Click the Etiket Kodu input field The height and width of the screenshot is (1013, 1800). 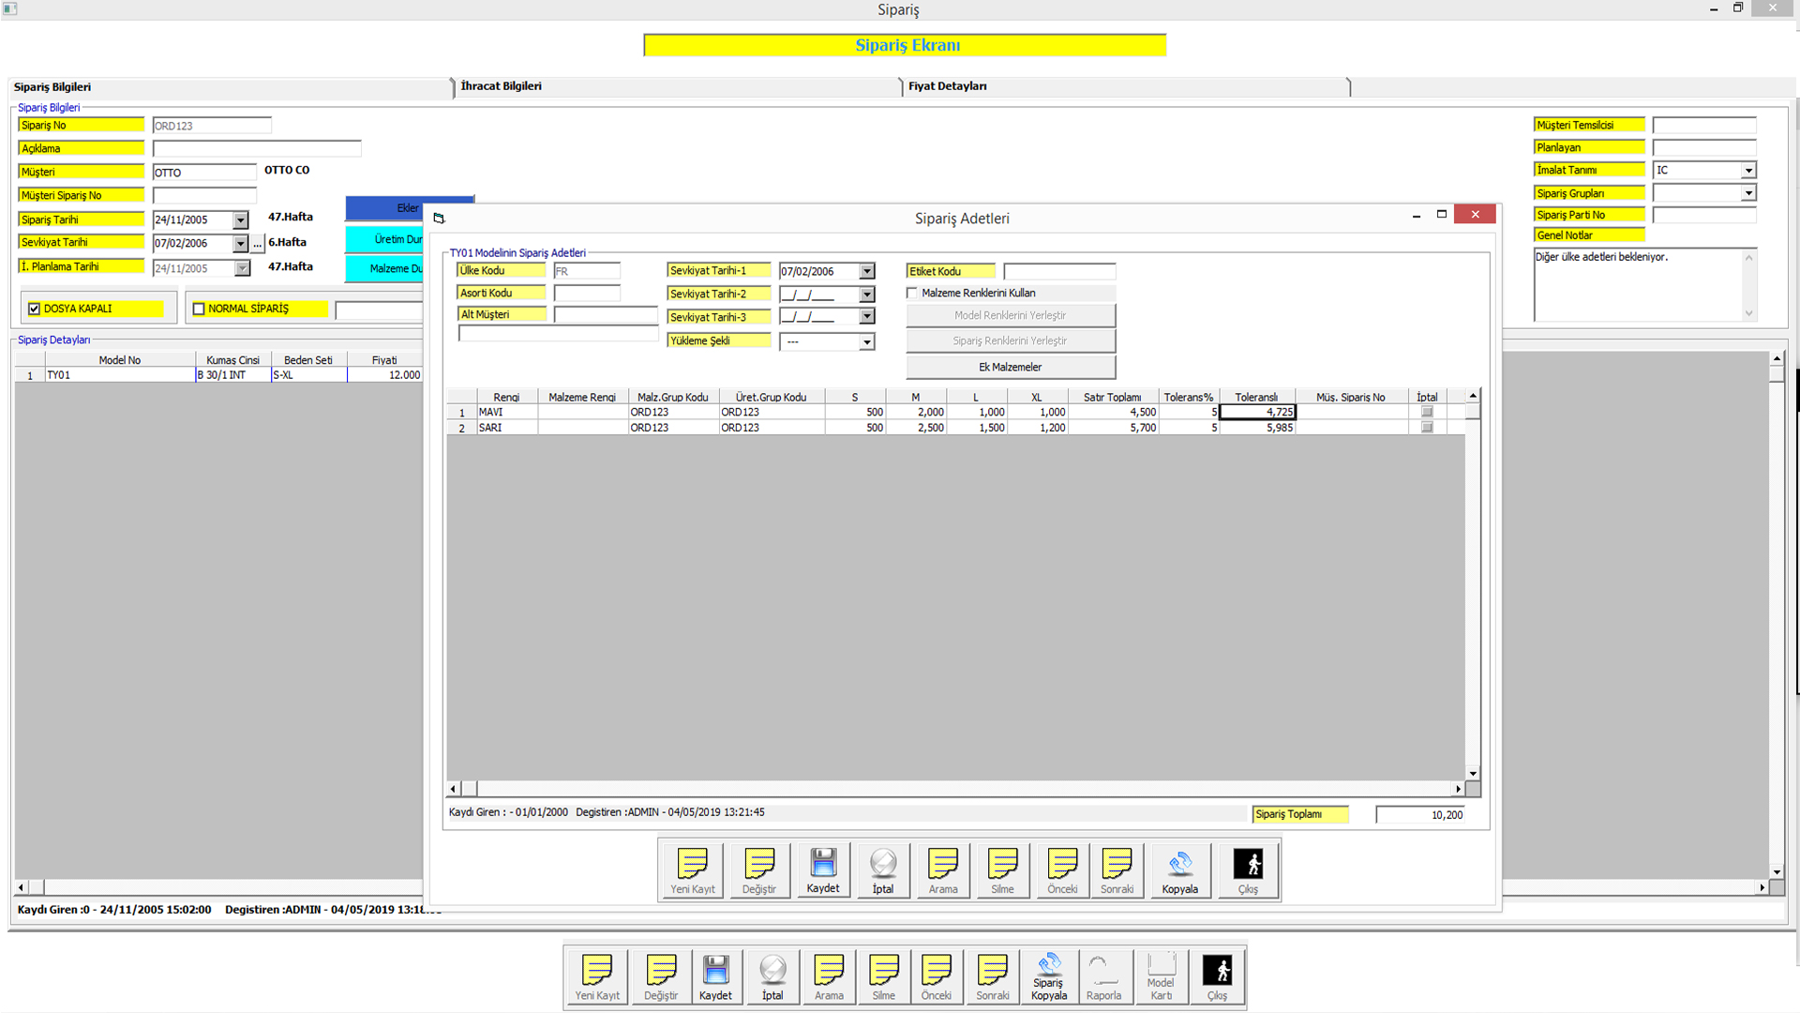(1059, 271)
